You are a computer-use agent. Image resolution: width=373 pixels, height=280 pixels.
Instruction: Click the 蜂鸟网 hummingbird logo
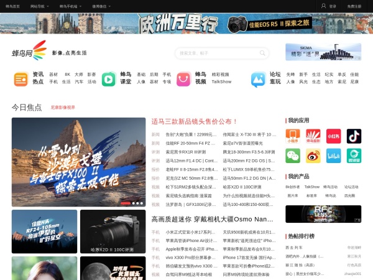(29, 50)
